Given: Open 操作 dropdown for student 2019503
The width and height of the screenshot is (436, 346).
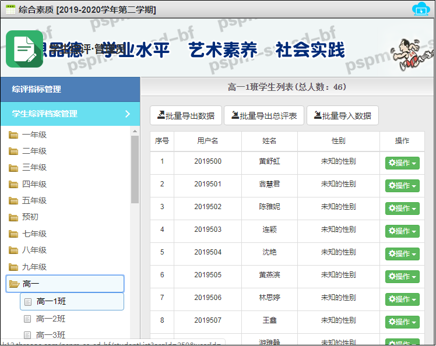Looking at the screenshot, I should coord(402,231).
